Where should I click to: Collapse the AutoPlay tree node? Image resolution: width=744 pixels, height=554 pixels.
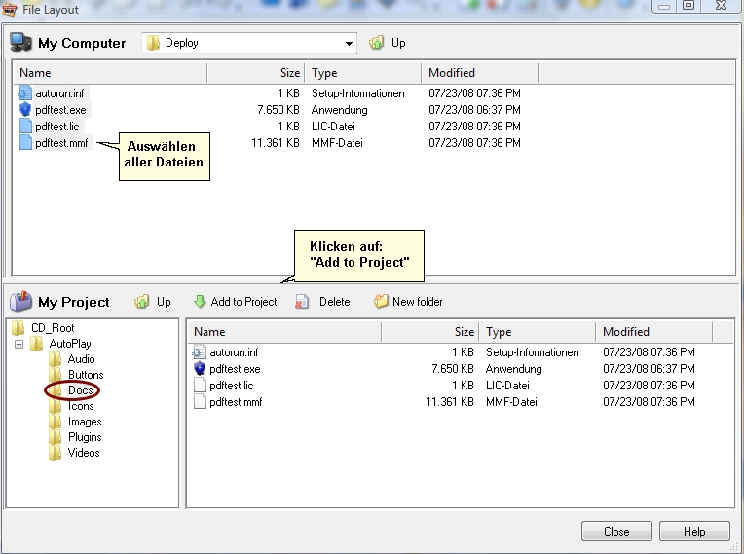coord(18,344)
